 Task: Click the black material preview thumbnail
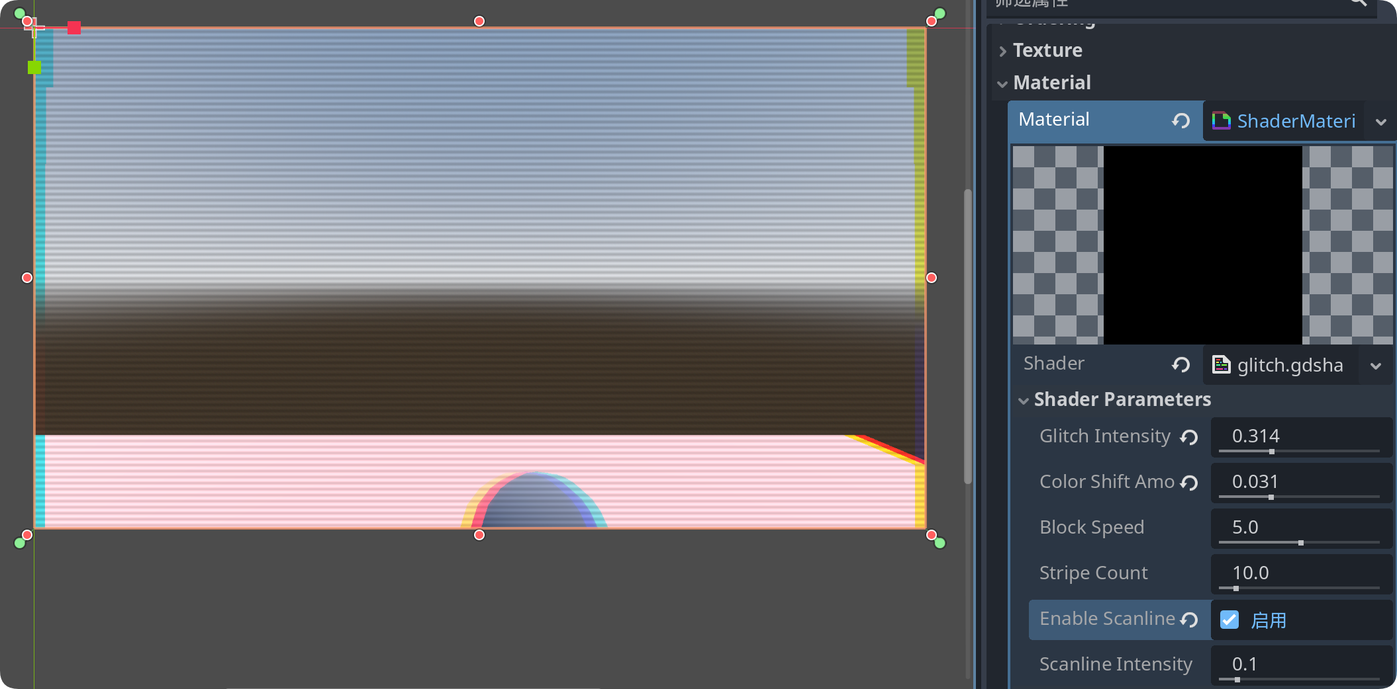[1202, 245]
